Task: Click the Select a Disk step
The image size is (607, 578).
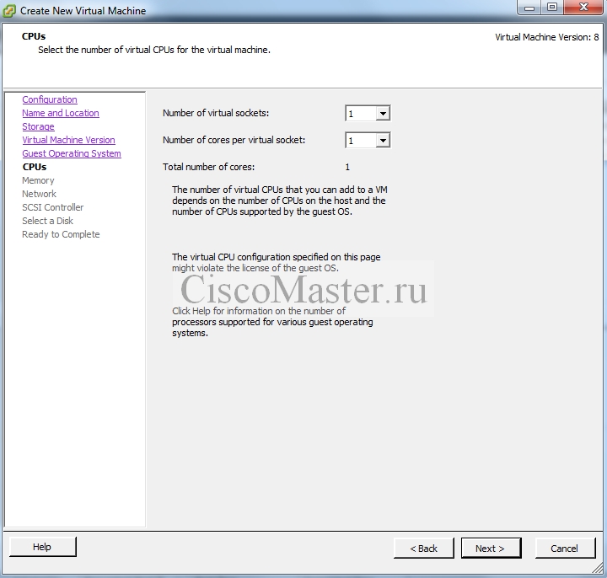Action: pyautogui.click(x=47, y=221)
